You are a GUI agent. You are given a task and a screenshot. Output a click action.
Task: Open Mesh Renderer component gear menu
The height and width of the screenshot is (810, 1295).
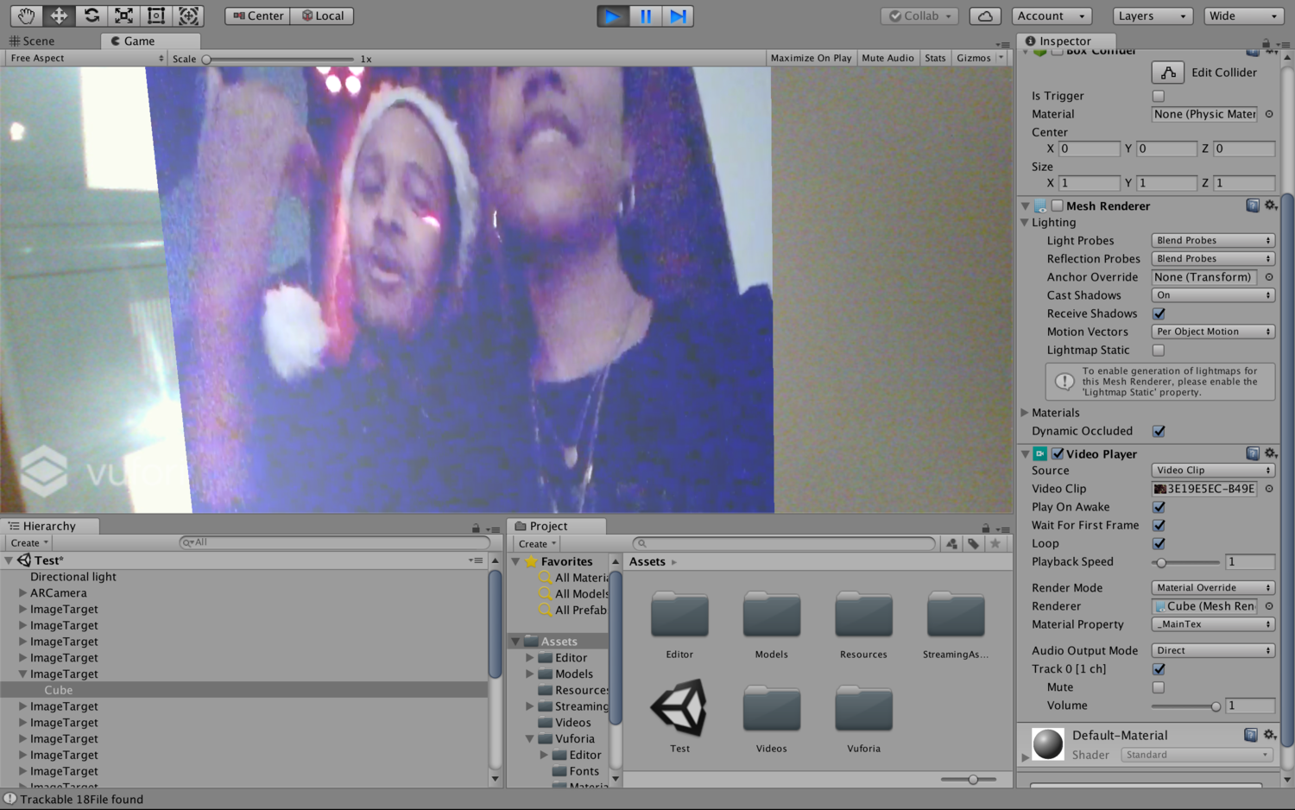coord(1271,206)
